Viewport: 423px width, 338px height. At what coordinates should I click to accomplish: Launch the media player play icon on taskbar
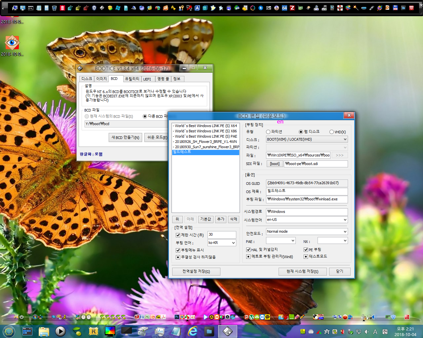(x=60, y=331)
